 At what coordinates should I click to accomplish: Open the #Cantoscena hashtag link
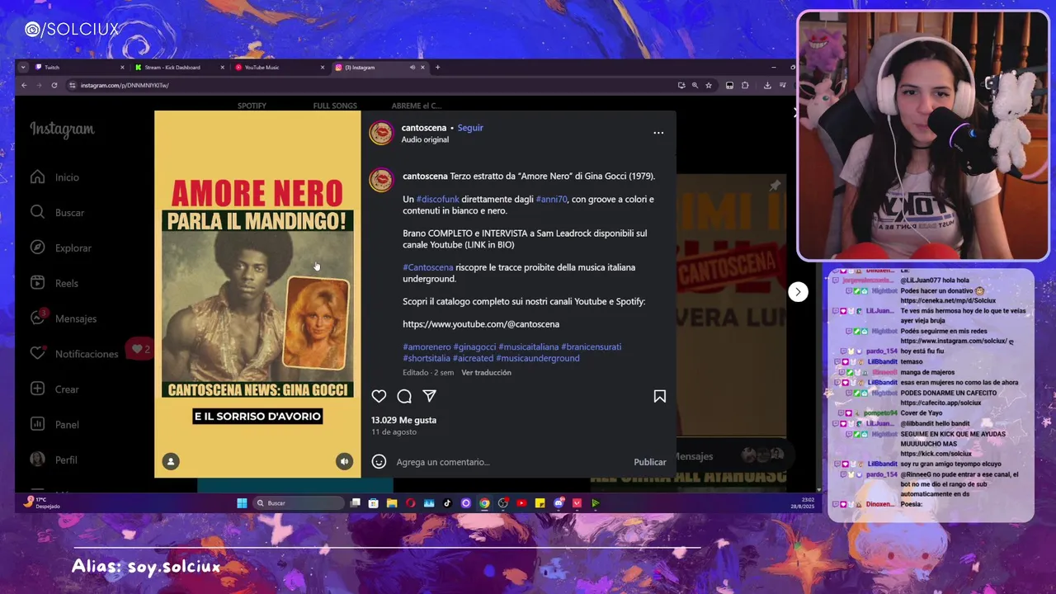tap(427, 267)
